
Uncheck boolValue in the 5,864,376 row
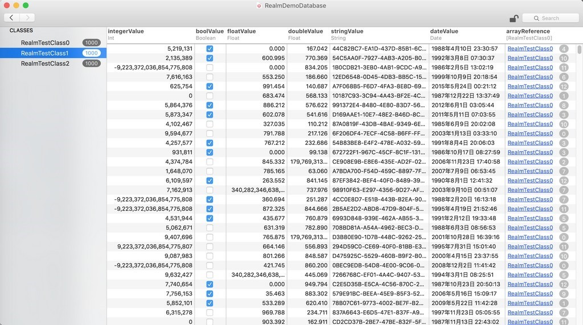(x=210, y=105)
